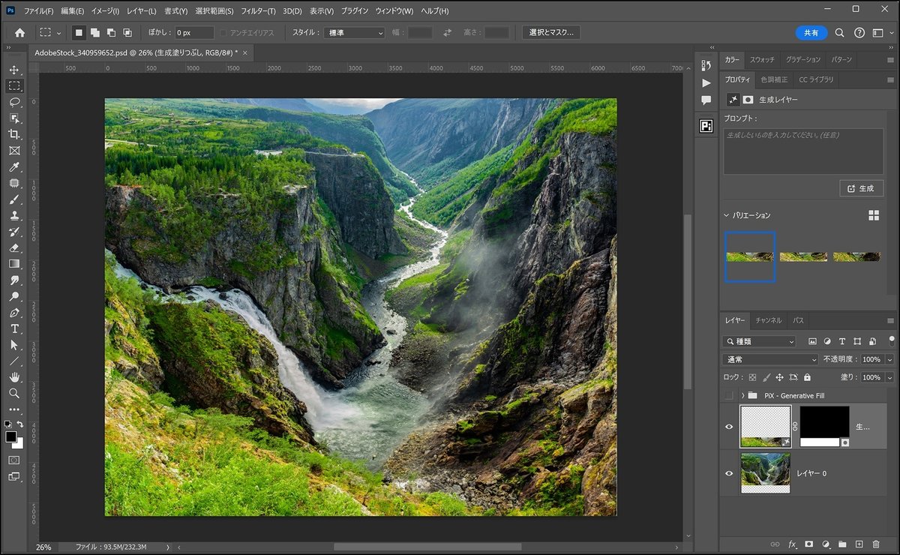Click the add layer style fx icon
Viewport: 900px width, 555px height.
(792, 544)
